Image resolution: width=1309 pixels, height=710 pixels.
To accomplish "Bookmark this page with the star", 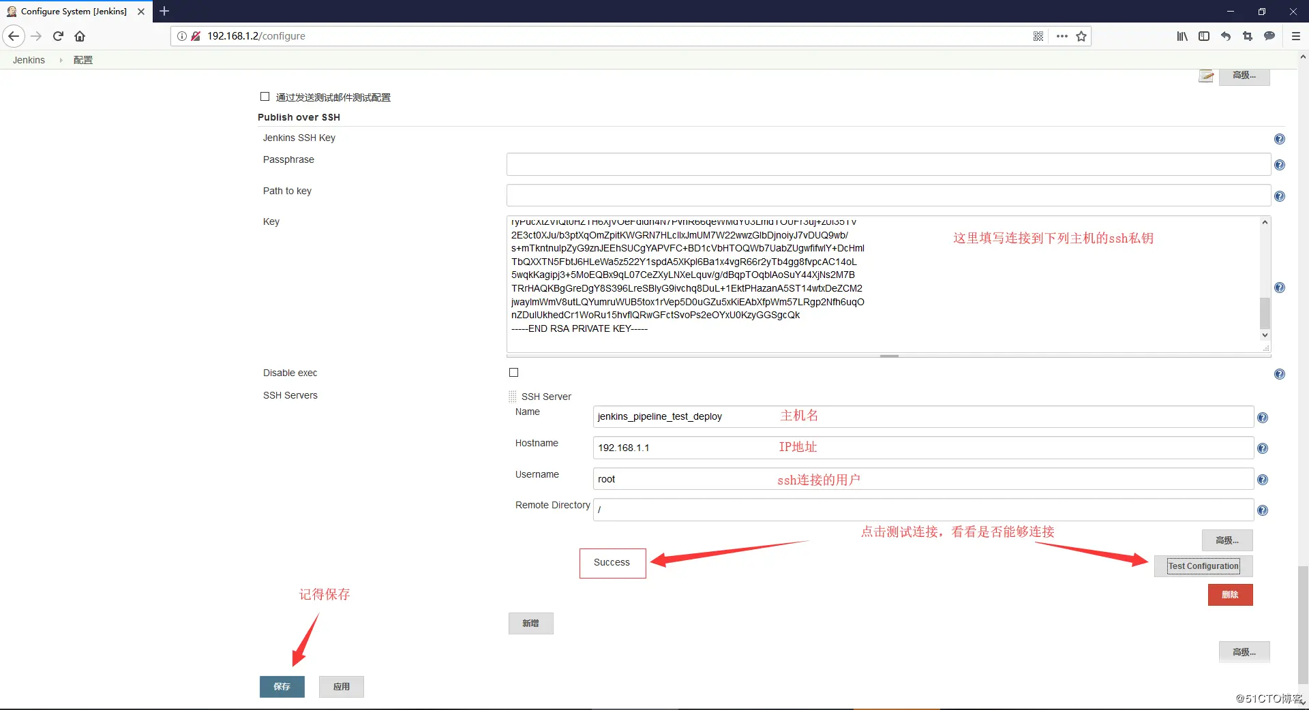I will (x=1081, y=36).
